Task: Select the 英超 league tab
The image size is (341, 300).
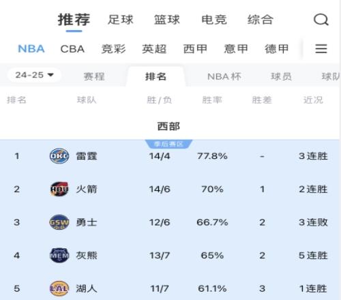Action: [154, 49]
